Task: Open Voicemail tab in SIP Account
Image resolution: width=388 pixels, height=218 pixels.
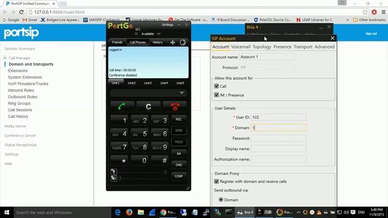Action: click(x=241, y=47)
